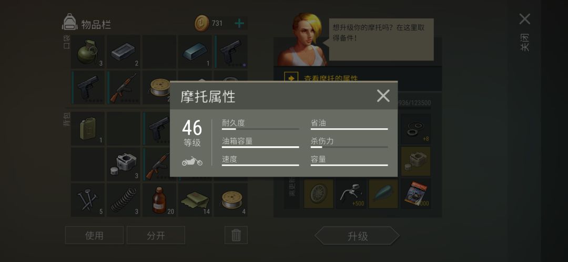Image resolution: width=568 pixels, height=262 pixels.
Task: Click the 关闭 close button at top right
Action: pyautogui.click(x=524, y=32)
